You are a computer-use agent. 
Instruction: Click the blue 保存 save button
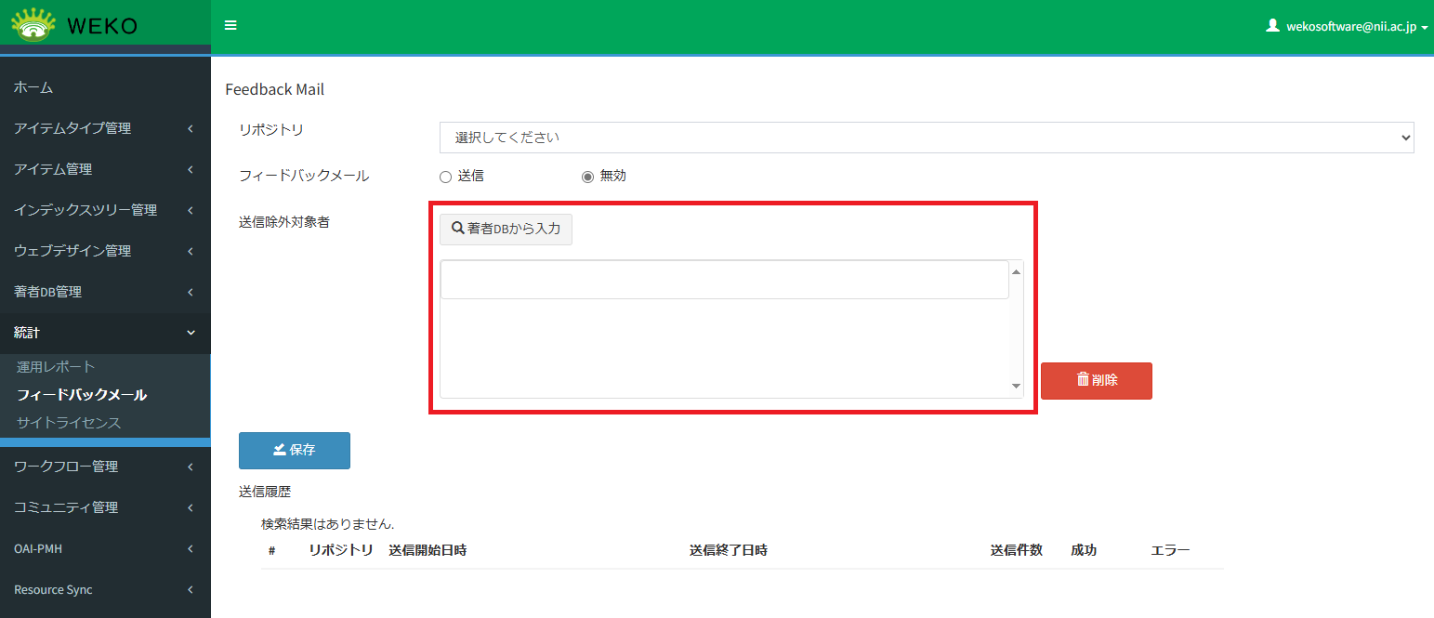[x=294, y=451]
